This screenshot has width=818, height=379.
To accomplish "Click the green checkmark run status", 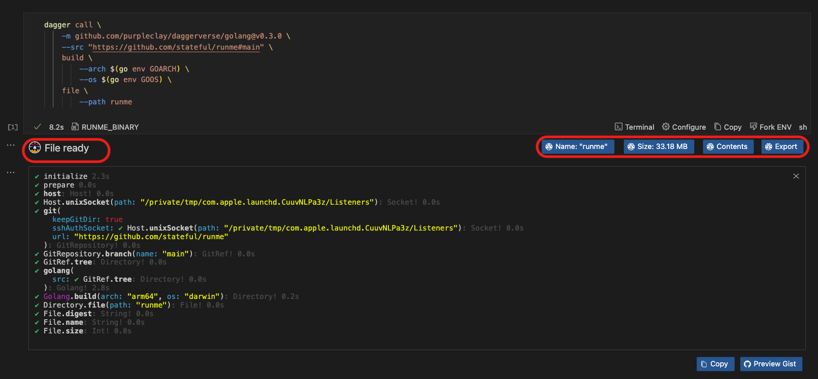I will tap(37, 127).
